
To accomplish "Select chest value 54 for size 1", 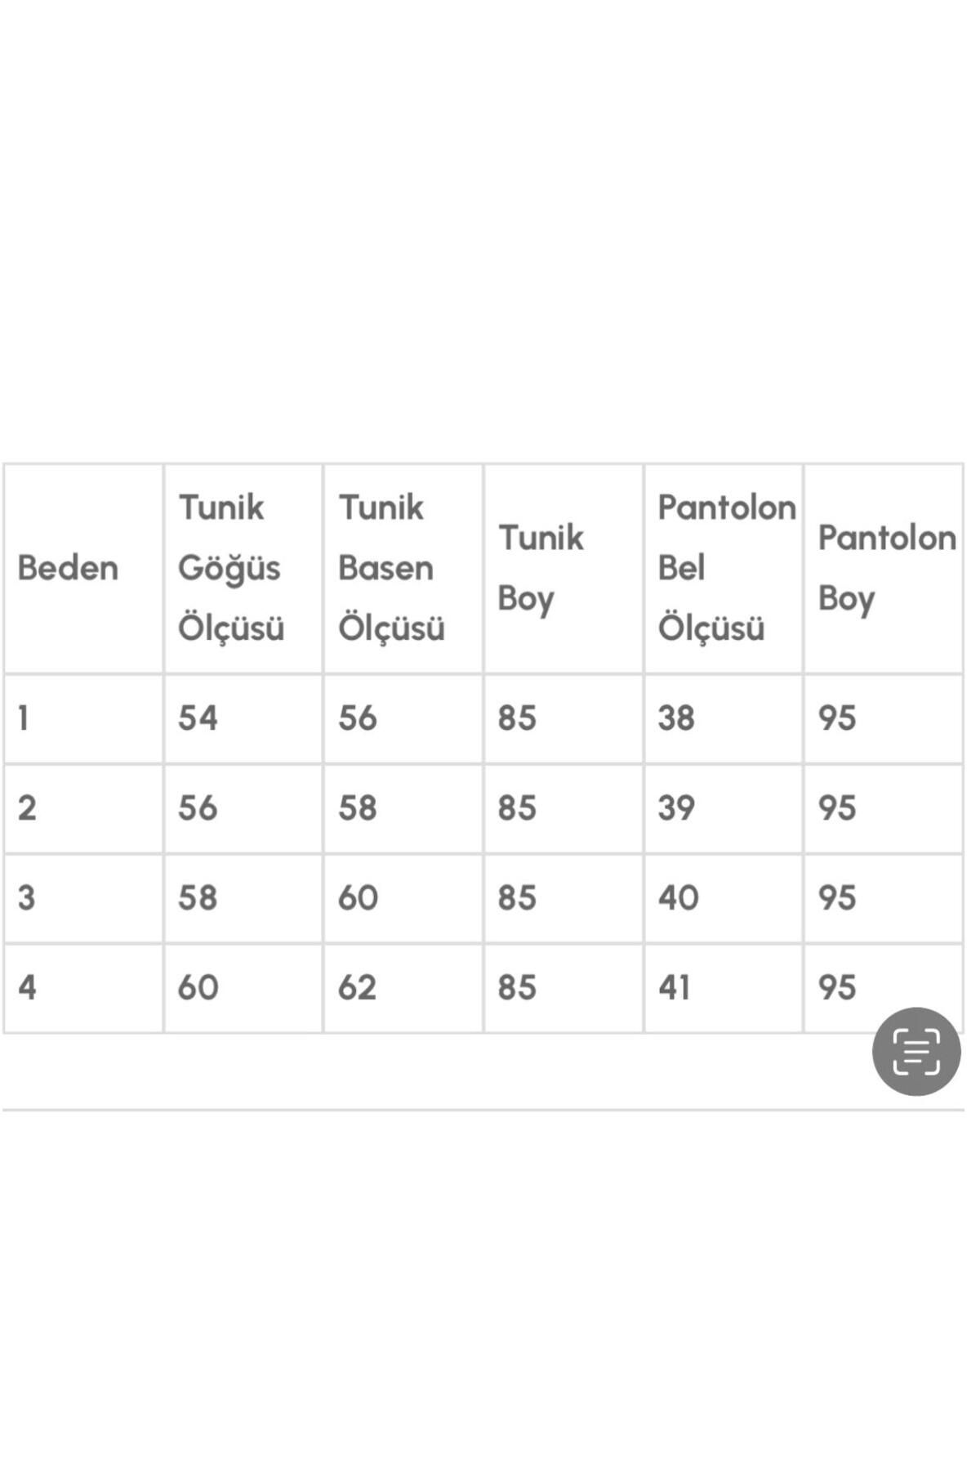I will pyautogui.click(x=198, y=718).
